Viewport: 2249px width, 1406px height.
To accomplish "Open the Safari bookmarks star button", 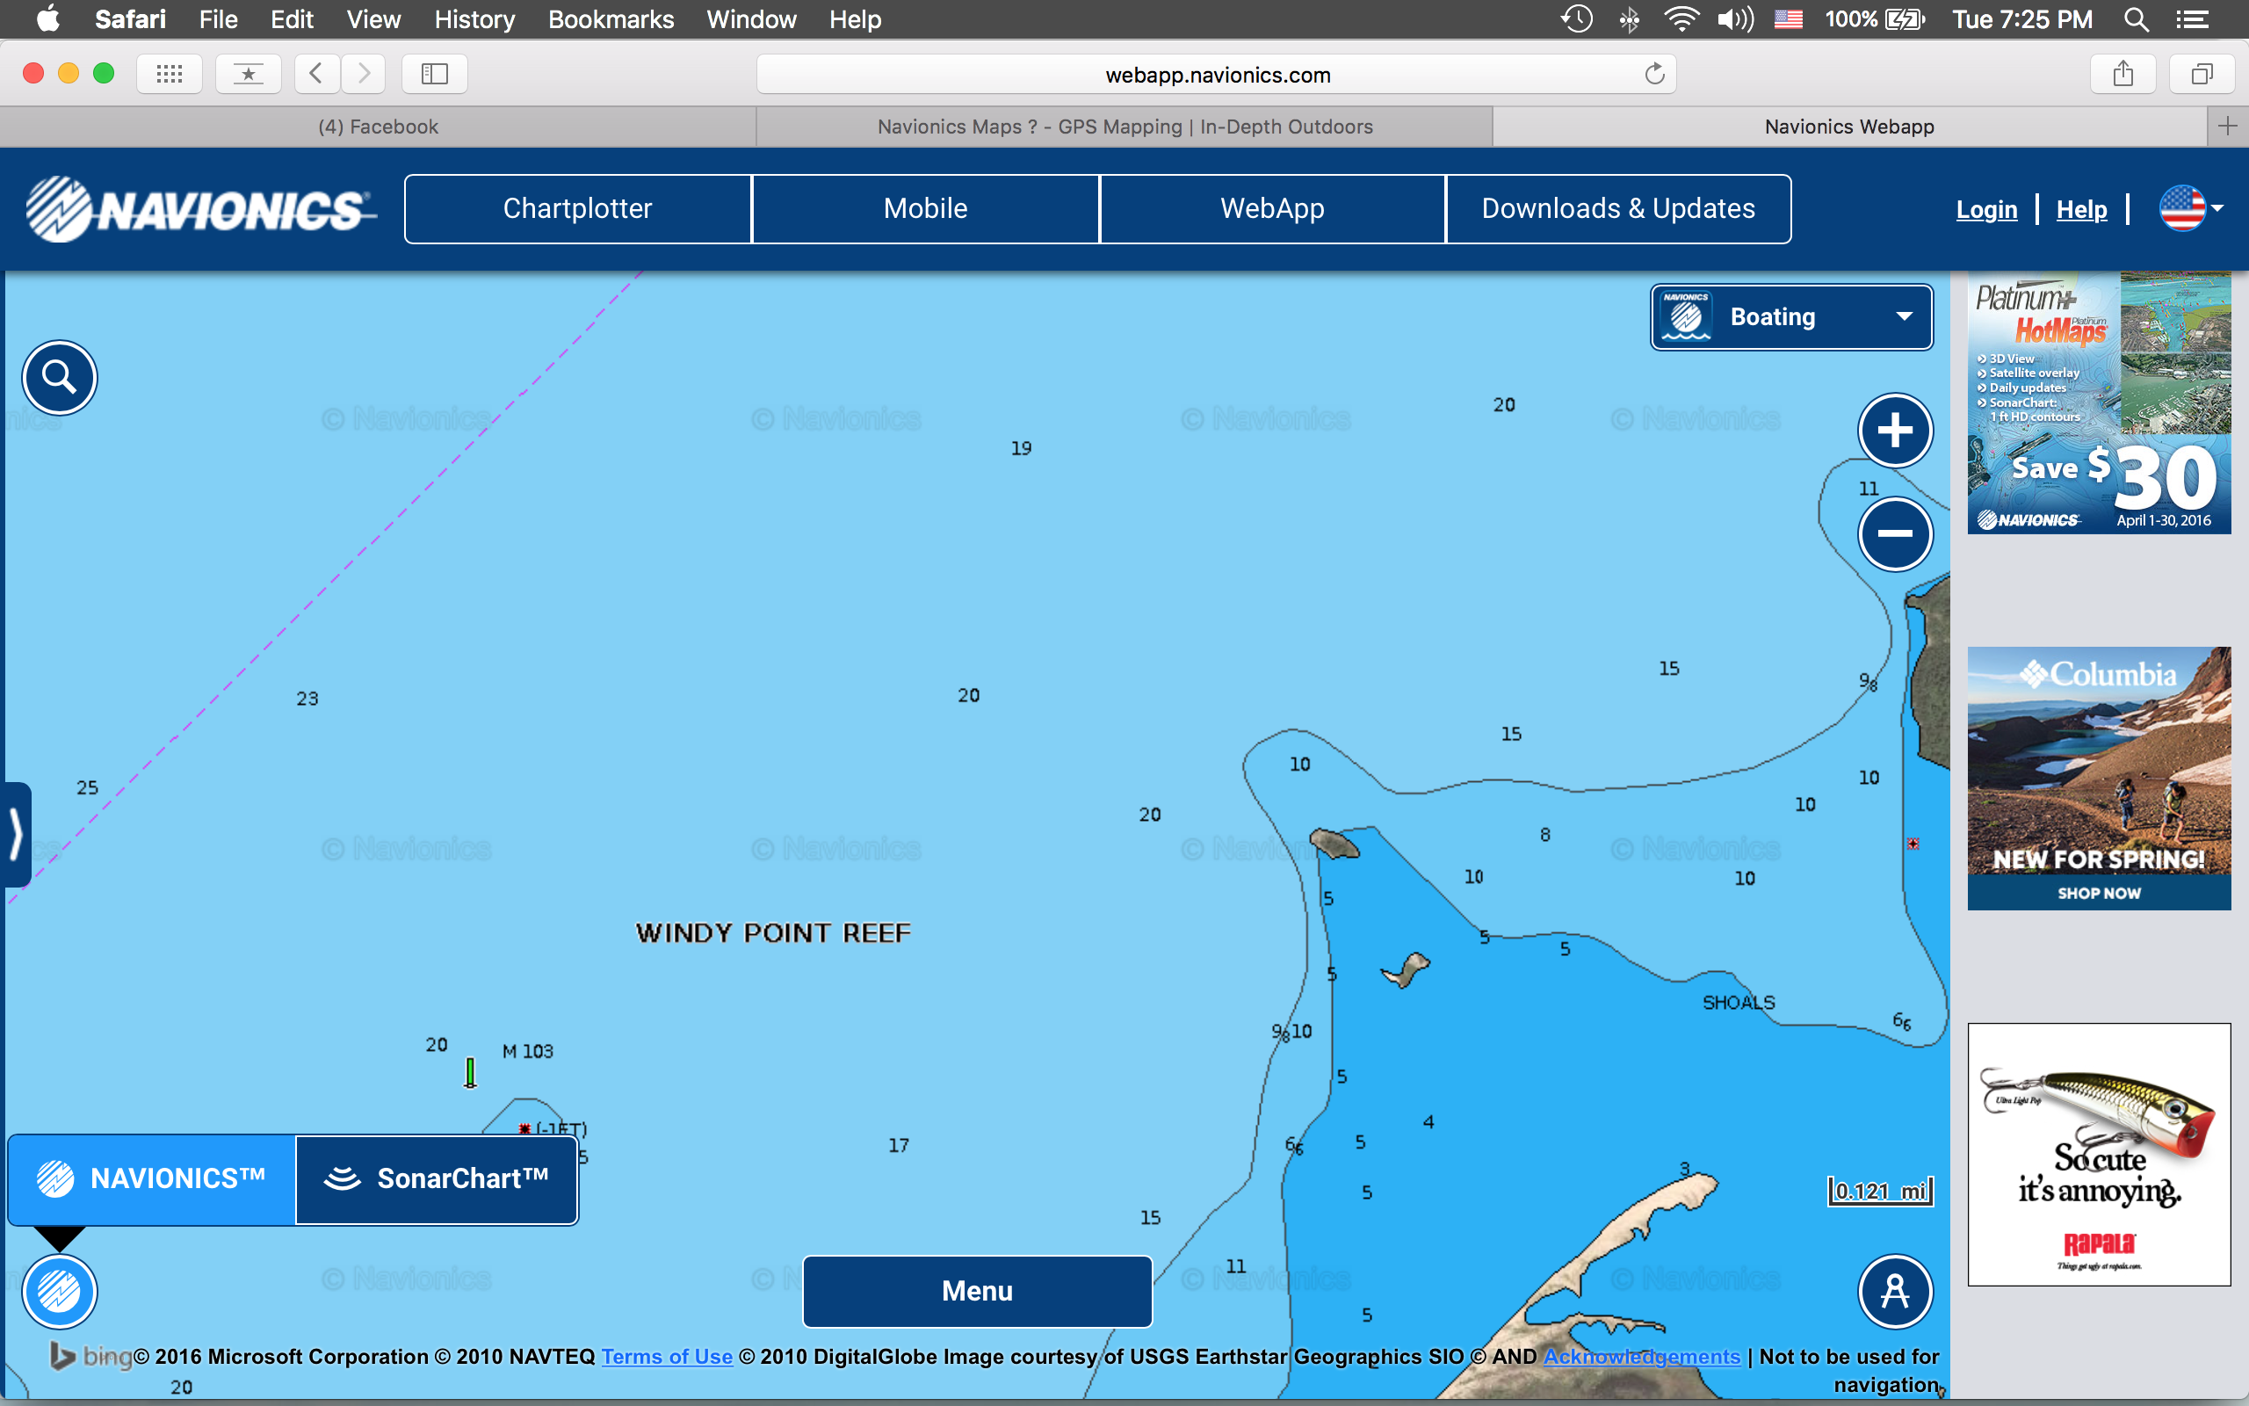I will coord(248,74).
